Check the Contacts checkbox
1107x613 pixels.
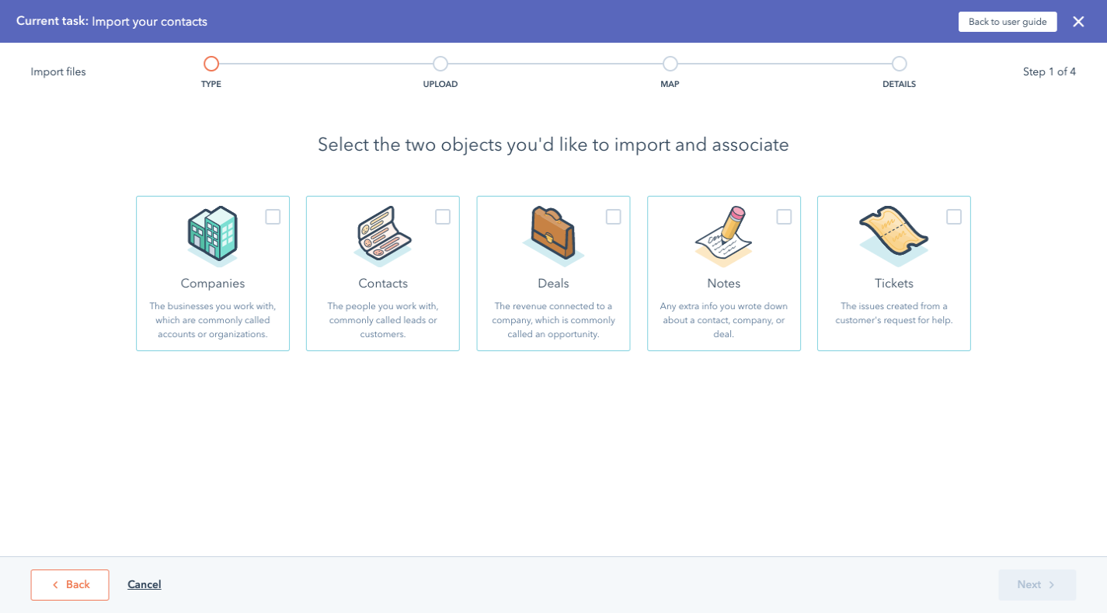click(443, 217)
